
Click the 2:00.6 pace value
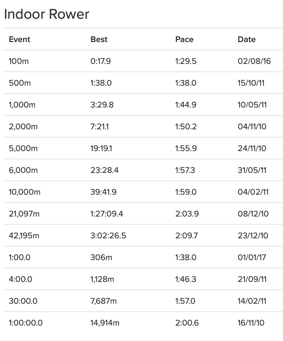coord(187,323)
